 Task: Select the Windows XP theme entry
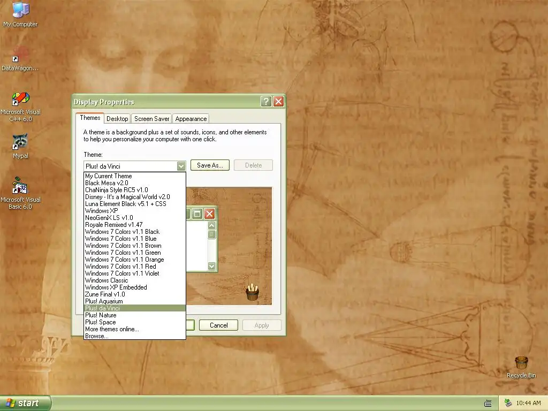(135, 211)
